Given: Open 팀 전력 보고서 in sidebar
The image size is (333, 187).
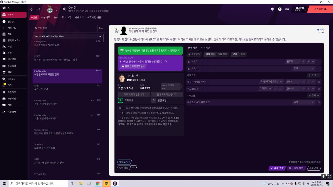Looking at the screenshot, I should coord(14,40).
